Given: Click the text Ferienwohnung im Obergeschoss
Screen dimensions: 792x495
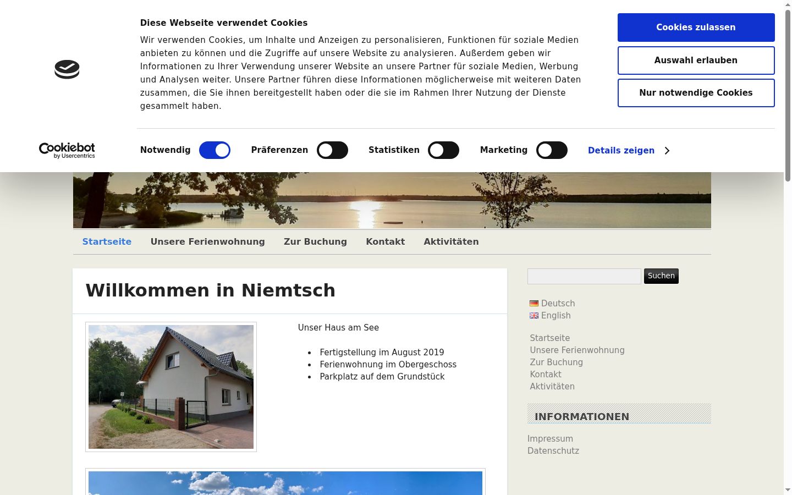Looking at the screenshot, I should tap(388, 364).
